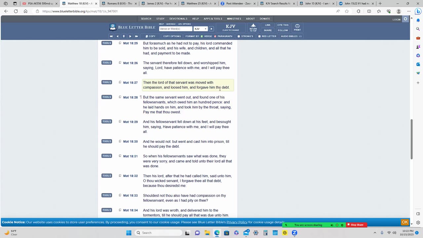Click KJV click to change button
Screen dimensions: 423x238
(x=231, y=27)
